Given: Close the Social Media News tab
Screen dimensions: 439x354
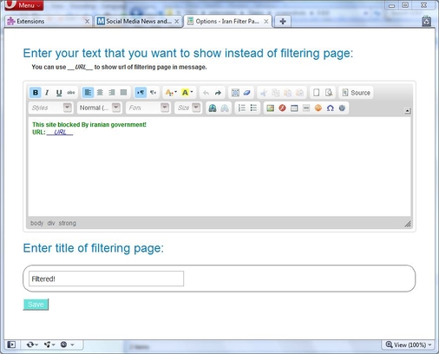Looking at the screenshot, I should coord(177,22).
